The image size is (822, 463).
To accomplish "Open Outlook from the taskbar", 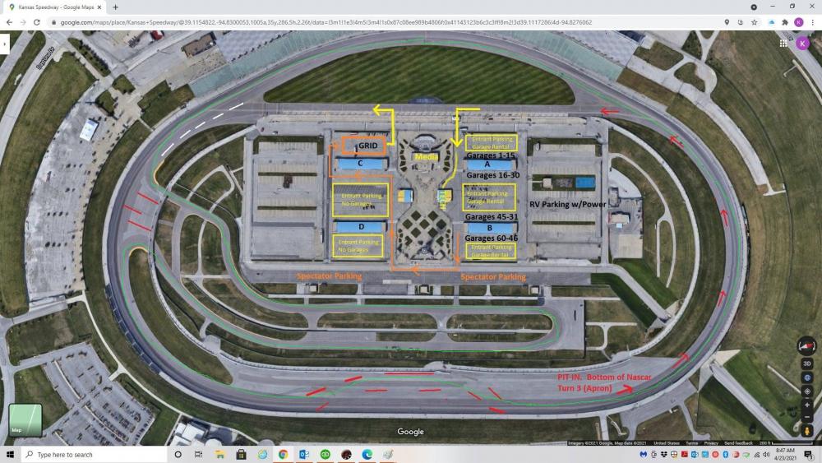I will click(x=304, y=454).
